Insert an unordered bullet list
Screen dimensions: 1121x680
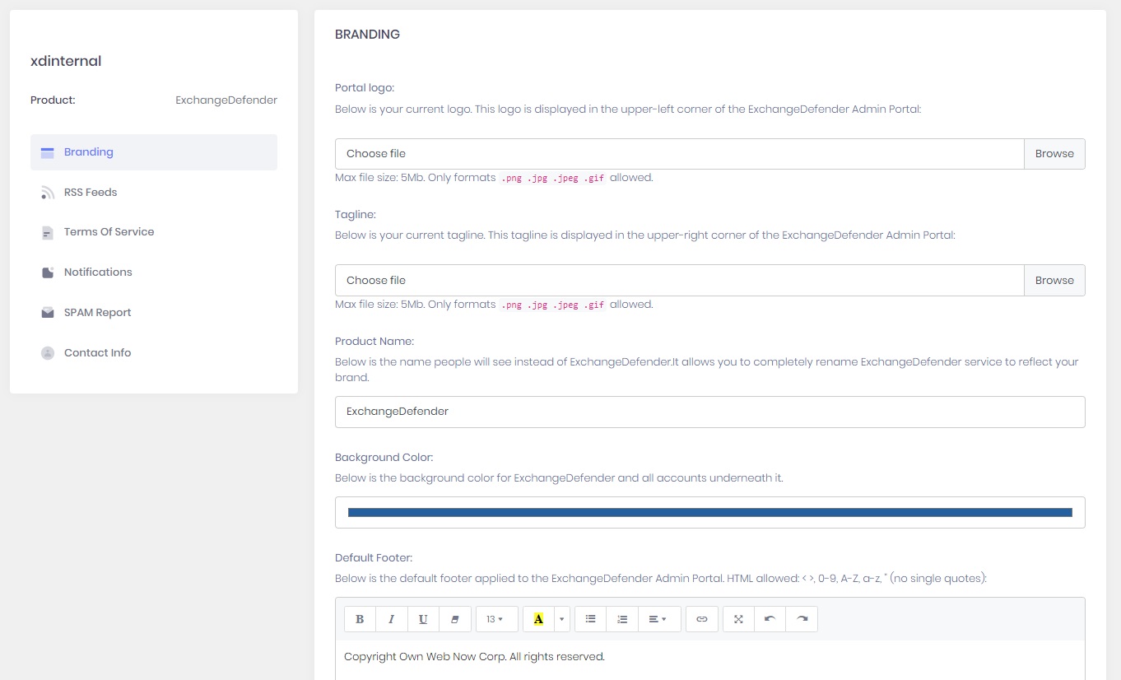tap(590, 619)
